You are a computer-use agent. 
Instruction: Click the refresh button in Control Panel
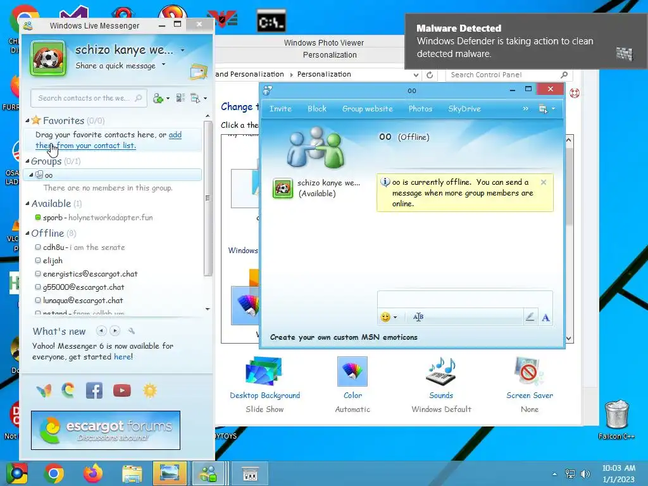(x=430, y=75)
